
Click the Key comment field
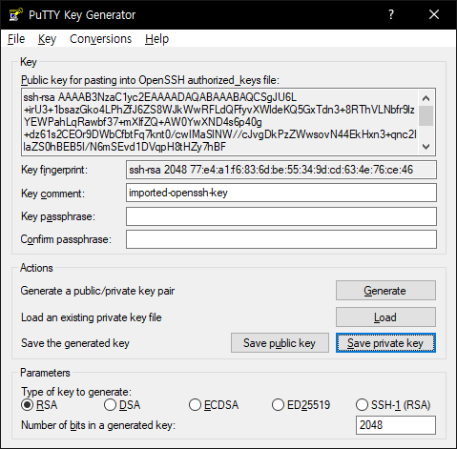coord(281,193)
